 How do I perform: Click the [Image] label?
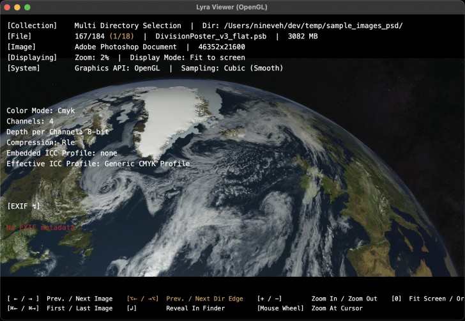point(21,47)
